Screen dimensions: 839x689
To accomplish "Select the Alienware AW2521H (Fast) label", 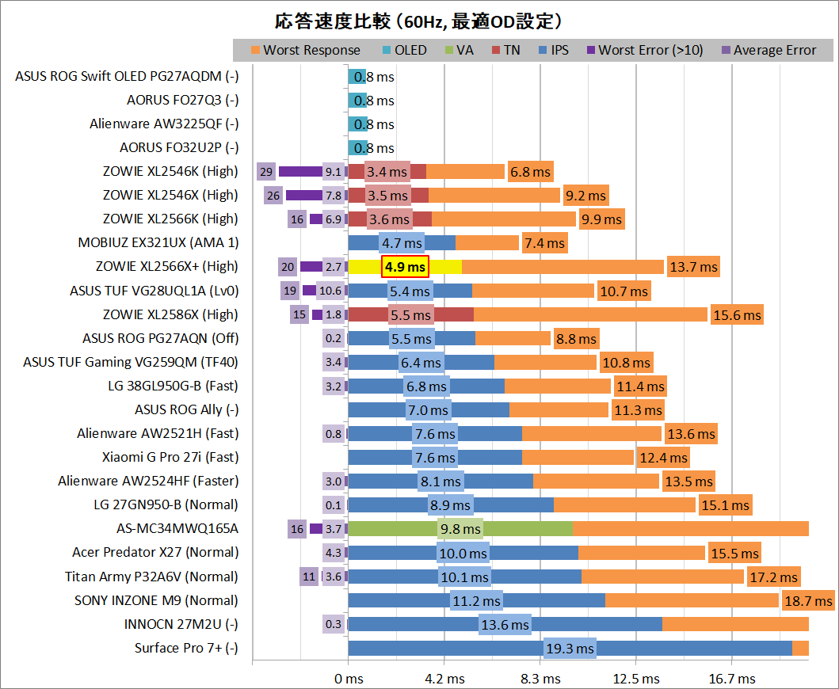I will [x=158, y=433].
